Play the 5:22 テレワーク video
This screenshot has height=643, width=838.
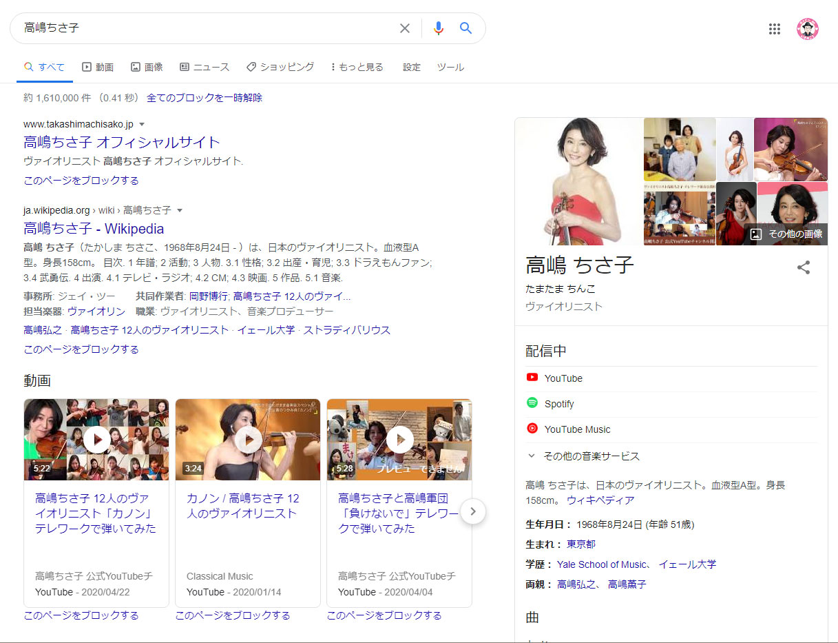click(96, 439)
